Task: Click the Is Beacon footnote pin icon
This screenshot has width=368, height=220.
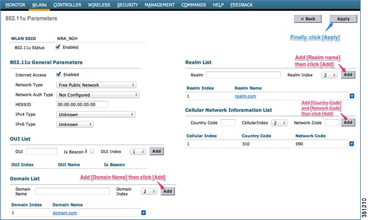Action: (x=86, y=151)
